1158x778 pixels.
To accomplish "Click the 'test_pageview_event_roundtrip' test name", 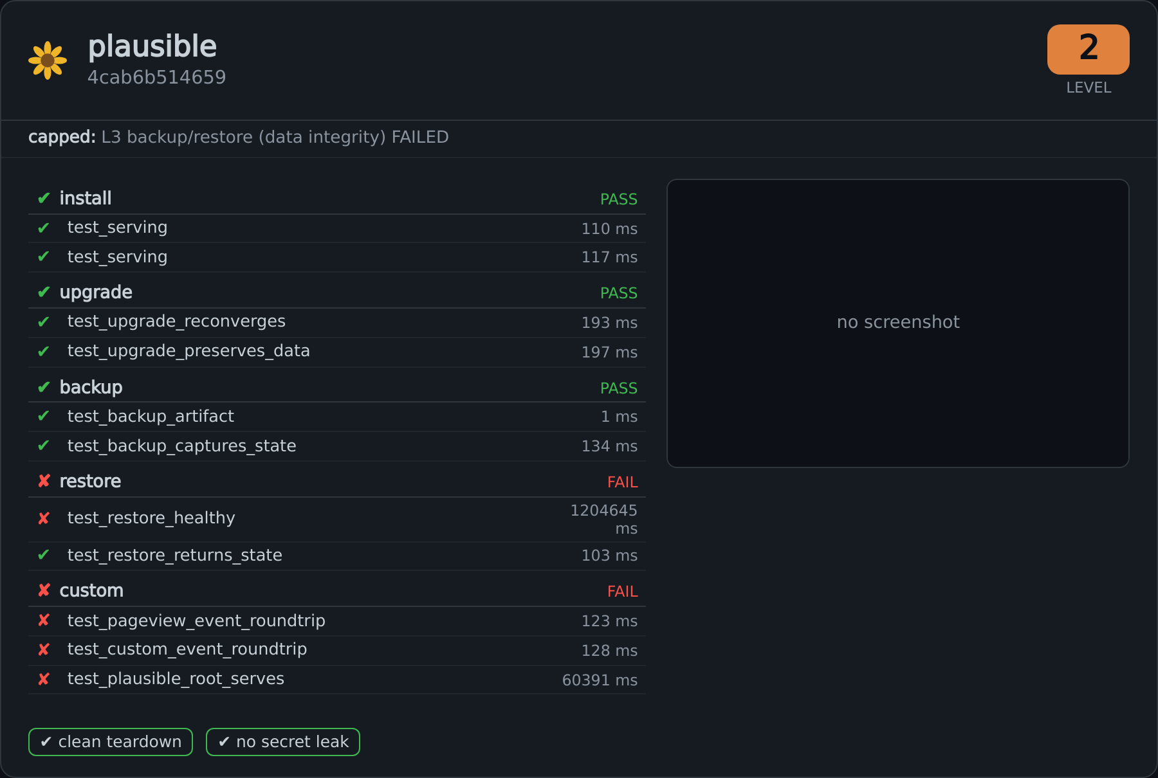I will 197,621.
